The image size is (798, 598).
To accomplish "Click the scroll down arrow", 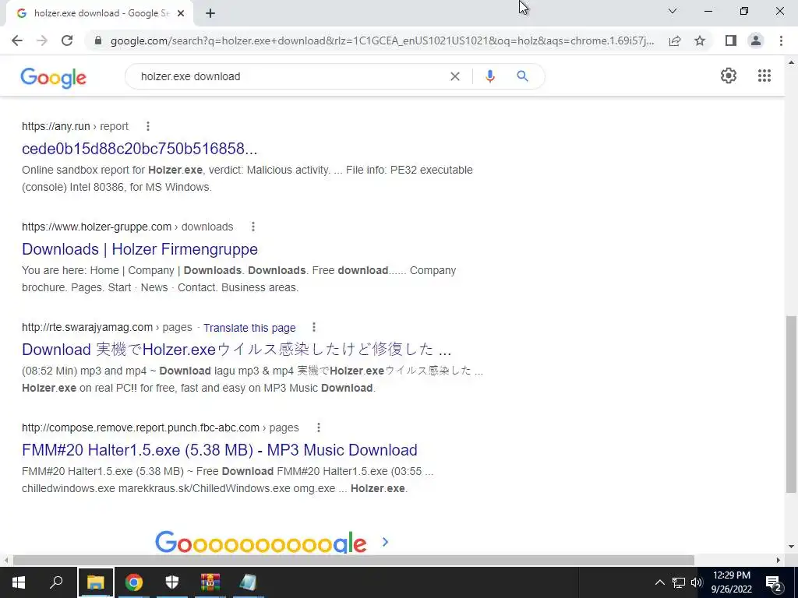I will pos(791,547).
